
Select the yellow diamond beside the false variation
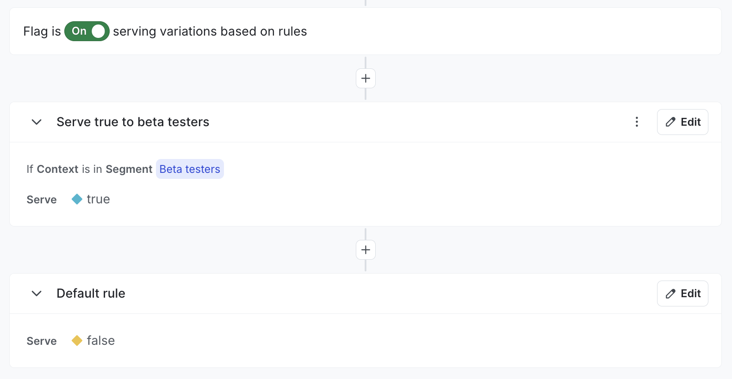coord(77,340)
